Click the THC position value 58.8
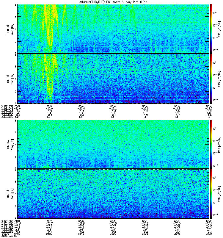Viewport: 223px width, 238px height. click(x=18, y=221)
